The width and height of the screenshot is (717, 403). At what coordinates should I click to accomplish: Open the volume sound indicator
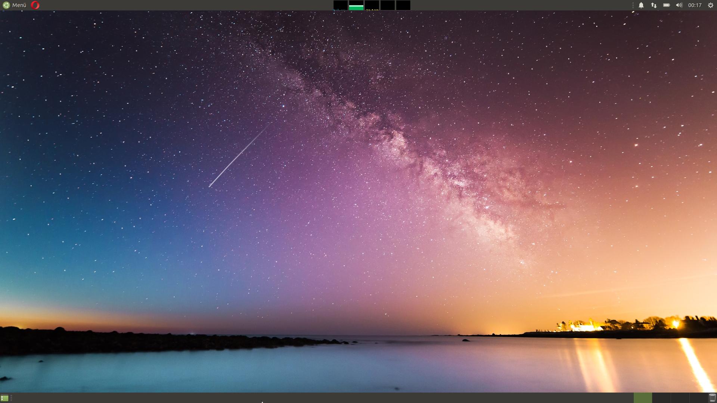[x=679, y=5]
